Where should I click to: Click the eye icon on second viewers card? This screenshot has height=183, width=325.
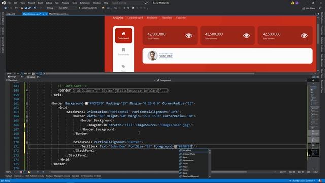[246, 36]
